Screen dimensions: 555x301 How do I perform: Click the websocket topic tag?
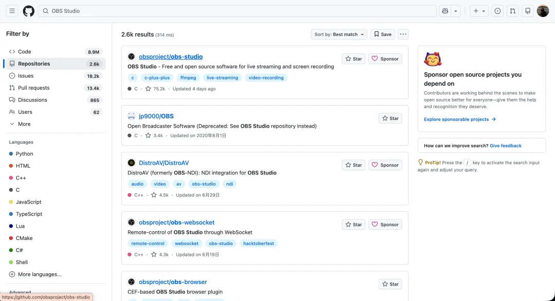pos(187,244)
